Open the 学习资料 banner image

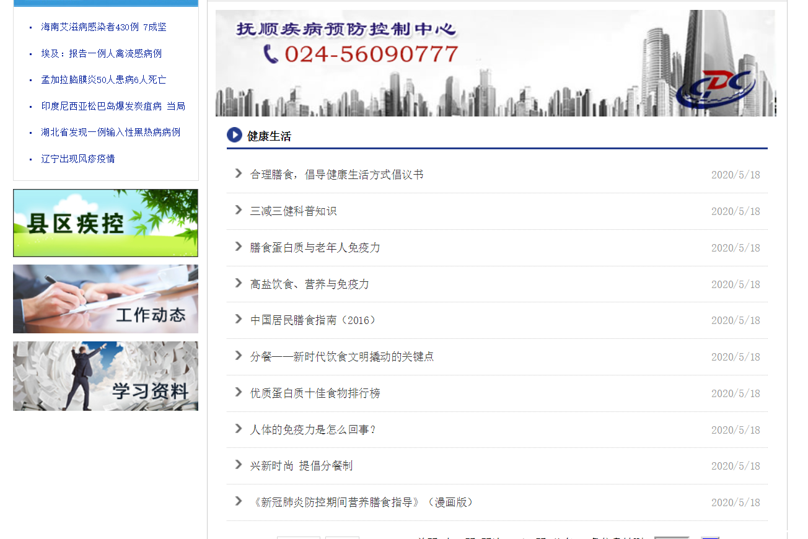pyautogui.click(x=105, y=376)
